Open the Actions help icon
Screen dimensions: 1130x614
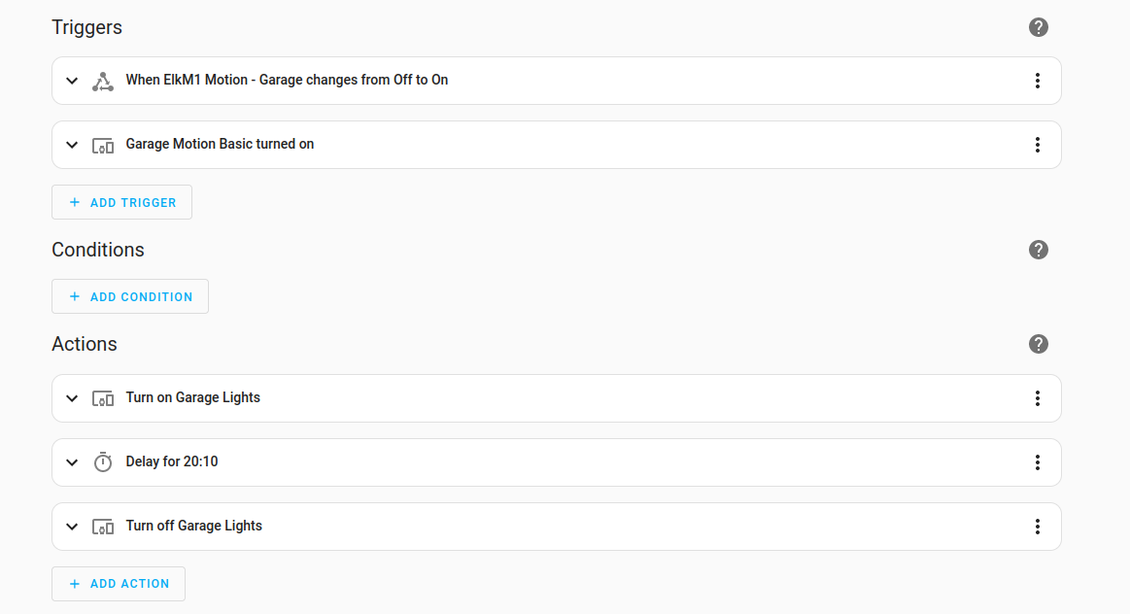[1038, 344]
